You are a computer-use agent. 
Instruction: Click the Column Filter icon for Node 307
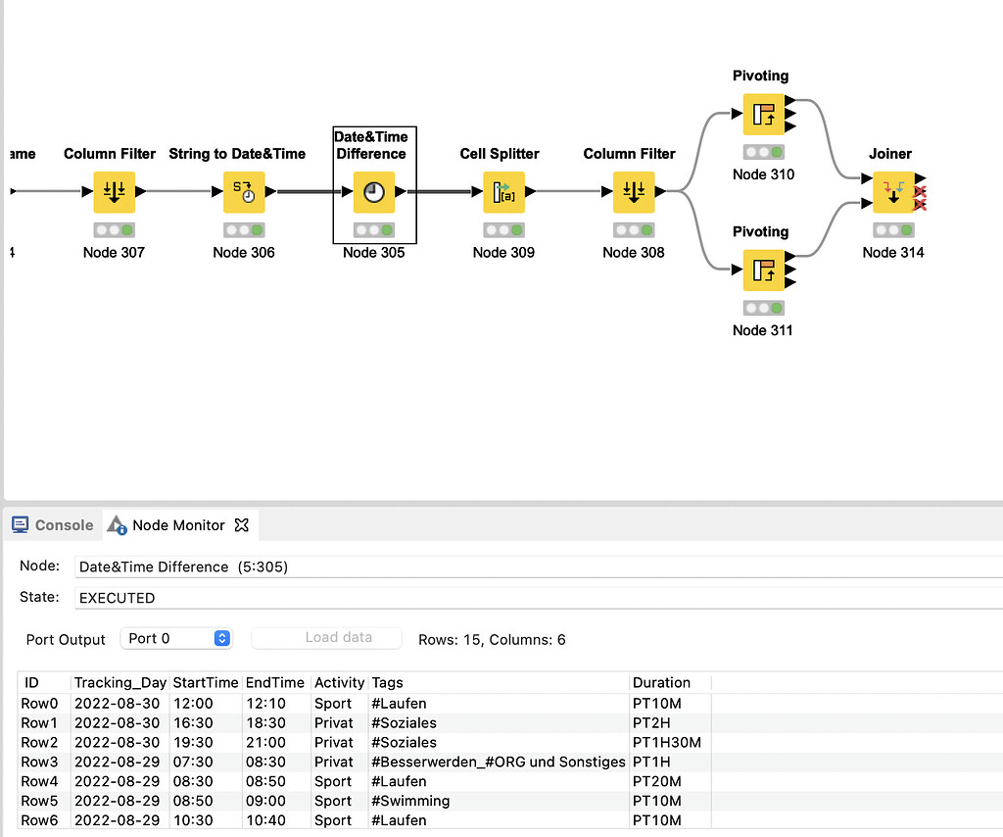tap(114, 192)
